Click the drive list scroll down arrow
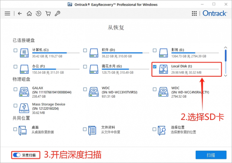This screenshot has height=163, width=232. pos(226,76)
